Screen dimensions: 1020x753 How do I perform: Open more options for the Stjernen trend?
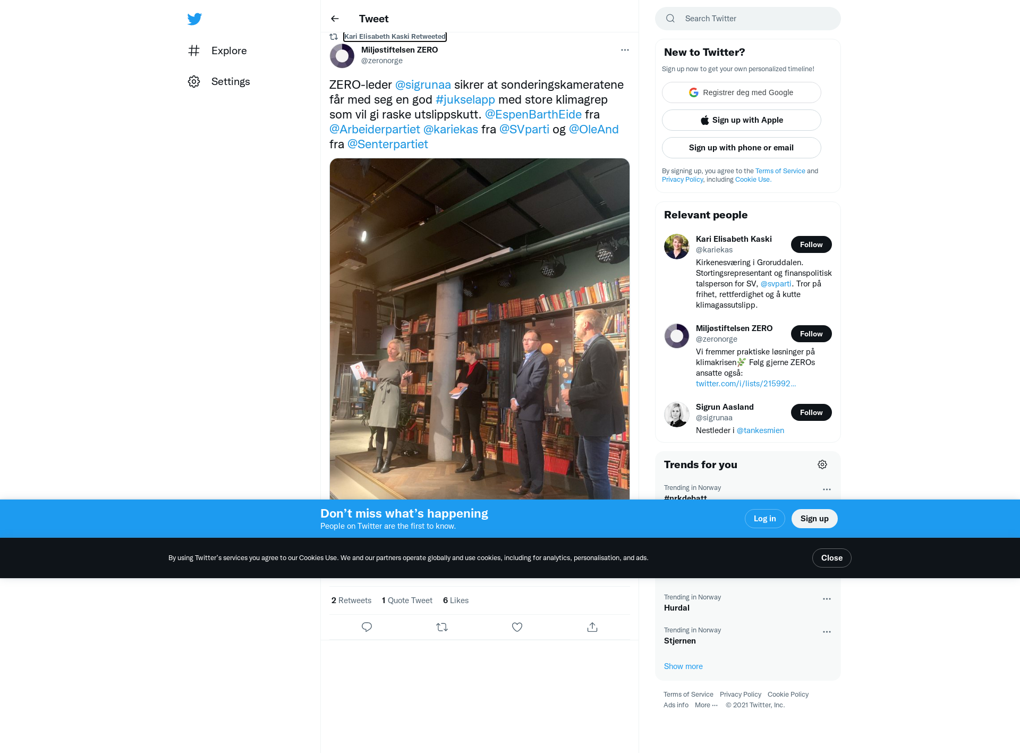[827, 632]
